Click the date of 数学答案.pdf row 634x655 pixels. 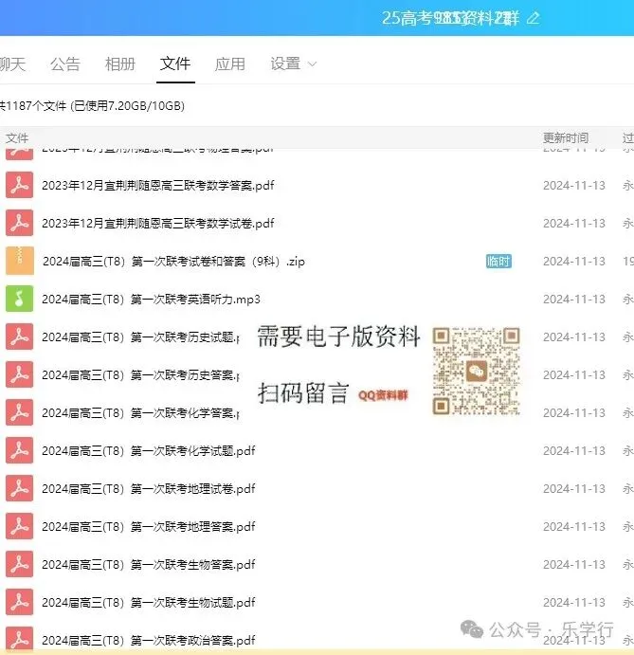[x=574, y=185]
